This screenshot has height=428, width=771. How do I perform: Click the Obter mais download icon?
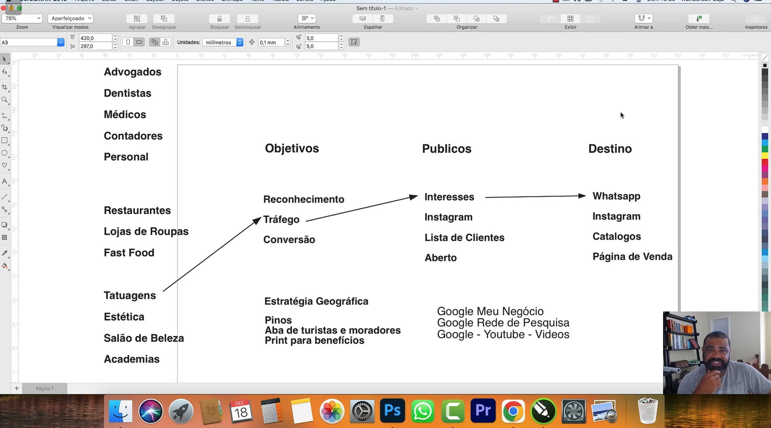click(x=699, y=18)
